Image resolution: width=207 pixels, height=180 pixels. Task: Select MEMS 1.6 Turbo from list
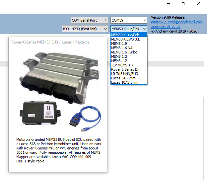(124, 52)
